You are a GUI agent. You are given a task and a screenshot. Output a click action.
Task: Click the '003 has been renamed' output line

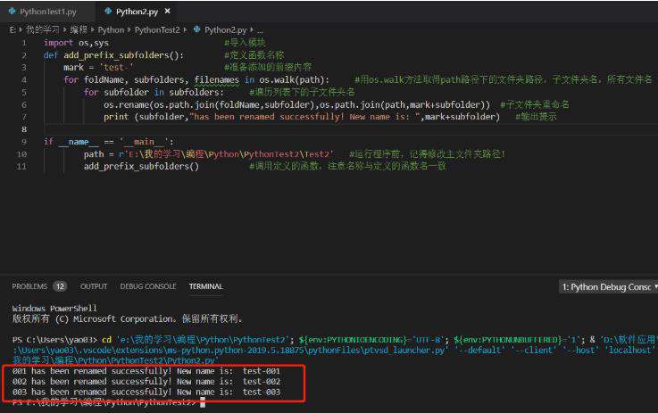(146, 392)
